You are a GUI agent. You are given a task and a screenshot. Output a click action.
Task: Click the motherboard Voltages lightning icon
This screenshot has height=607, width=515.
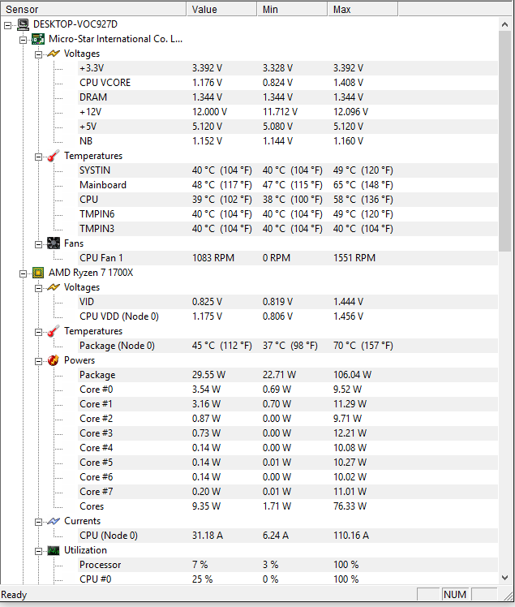(54, 54)
